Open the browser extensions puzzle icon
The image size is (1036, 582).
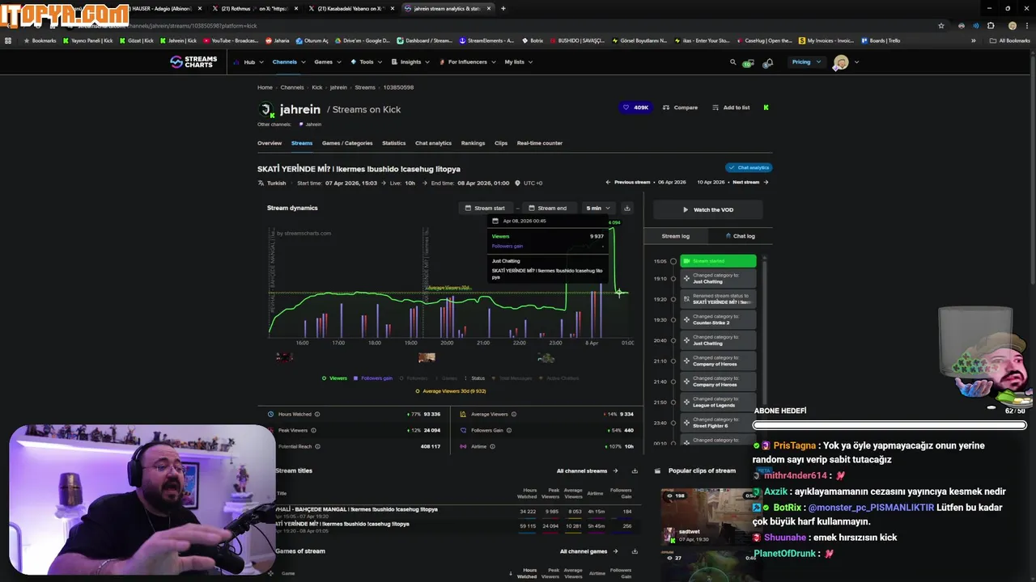click(990, 25)
